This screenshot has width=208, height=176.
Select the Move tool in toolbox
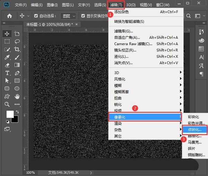7,34
